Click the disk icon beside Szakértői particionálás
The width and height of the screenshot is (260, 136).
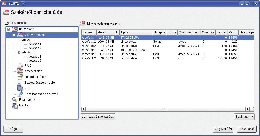tap(6, 12)
